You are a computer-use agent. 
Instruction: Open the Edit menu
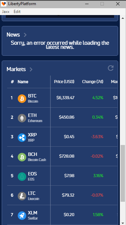tap(17, 12)
